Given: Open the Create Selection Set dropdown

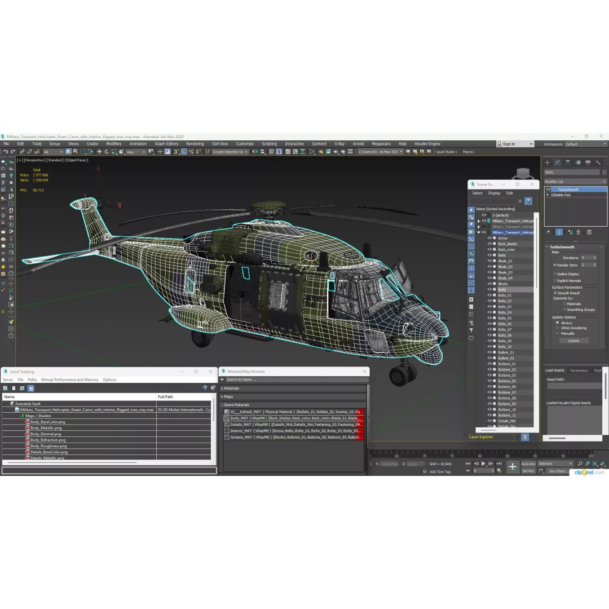Looking at the screenshot, I should point(230,152).
